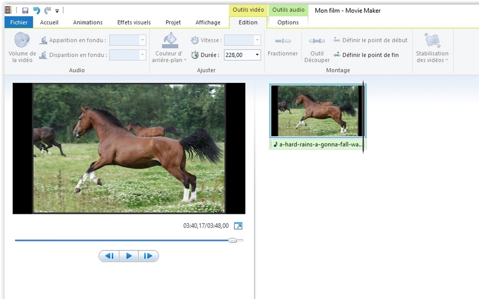Click the Redo arrow icon
Screen dimensions: 479x299
tap(47, 10)
